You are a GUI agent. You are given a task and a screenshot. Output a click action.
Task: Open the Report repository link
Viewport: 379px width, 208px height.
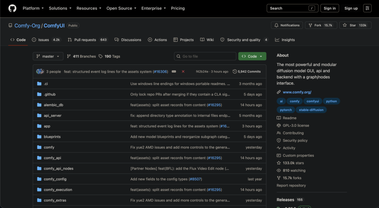click(x=291, y=185)
